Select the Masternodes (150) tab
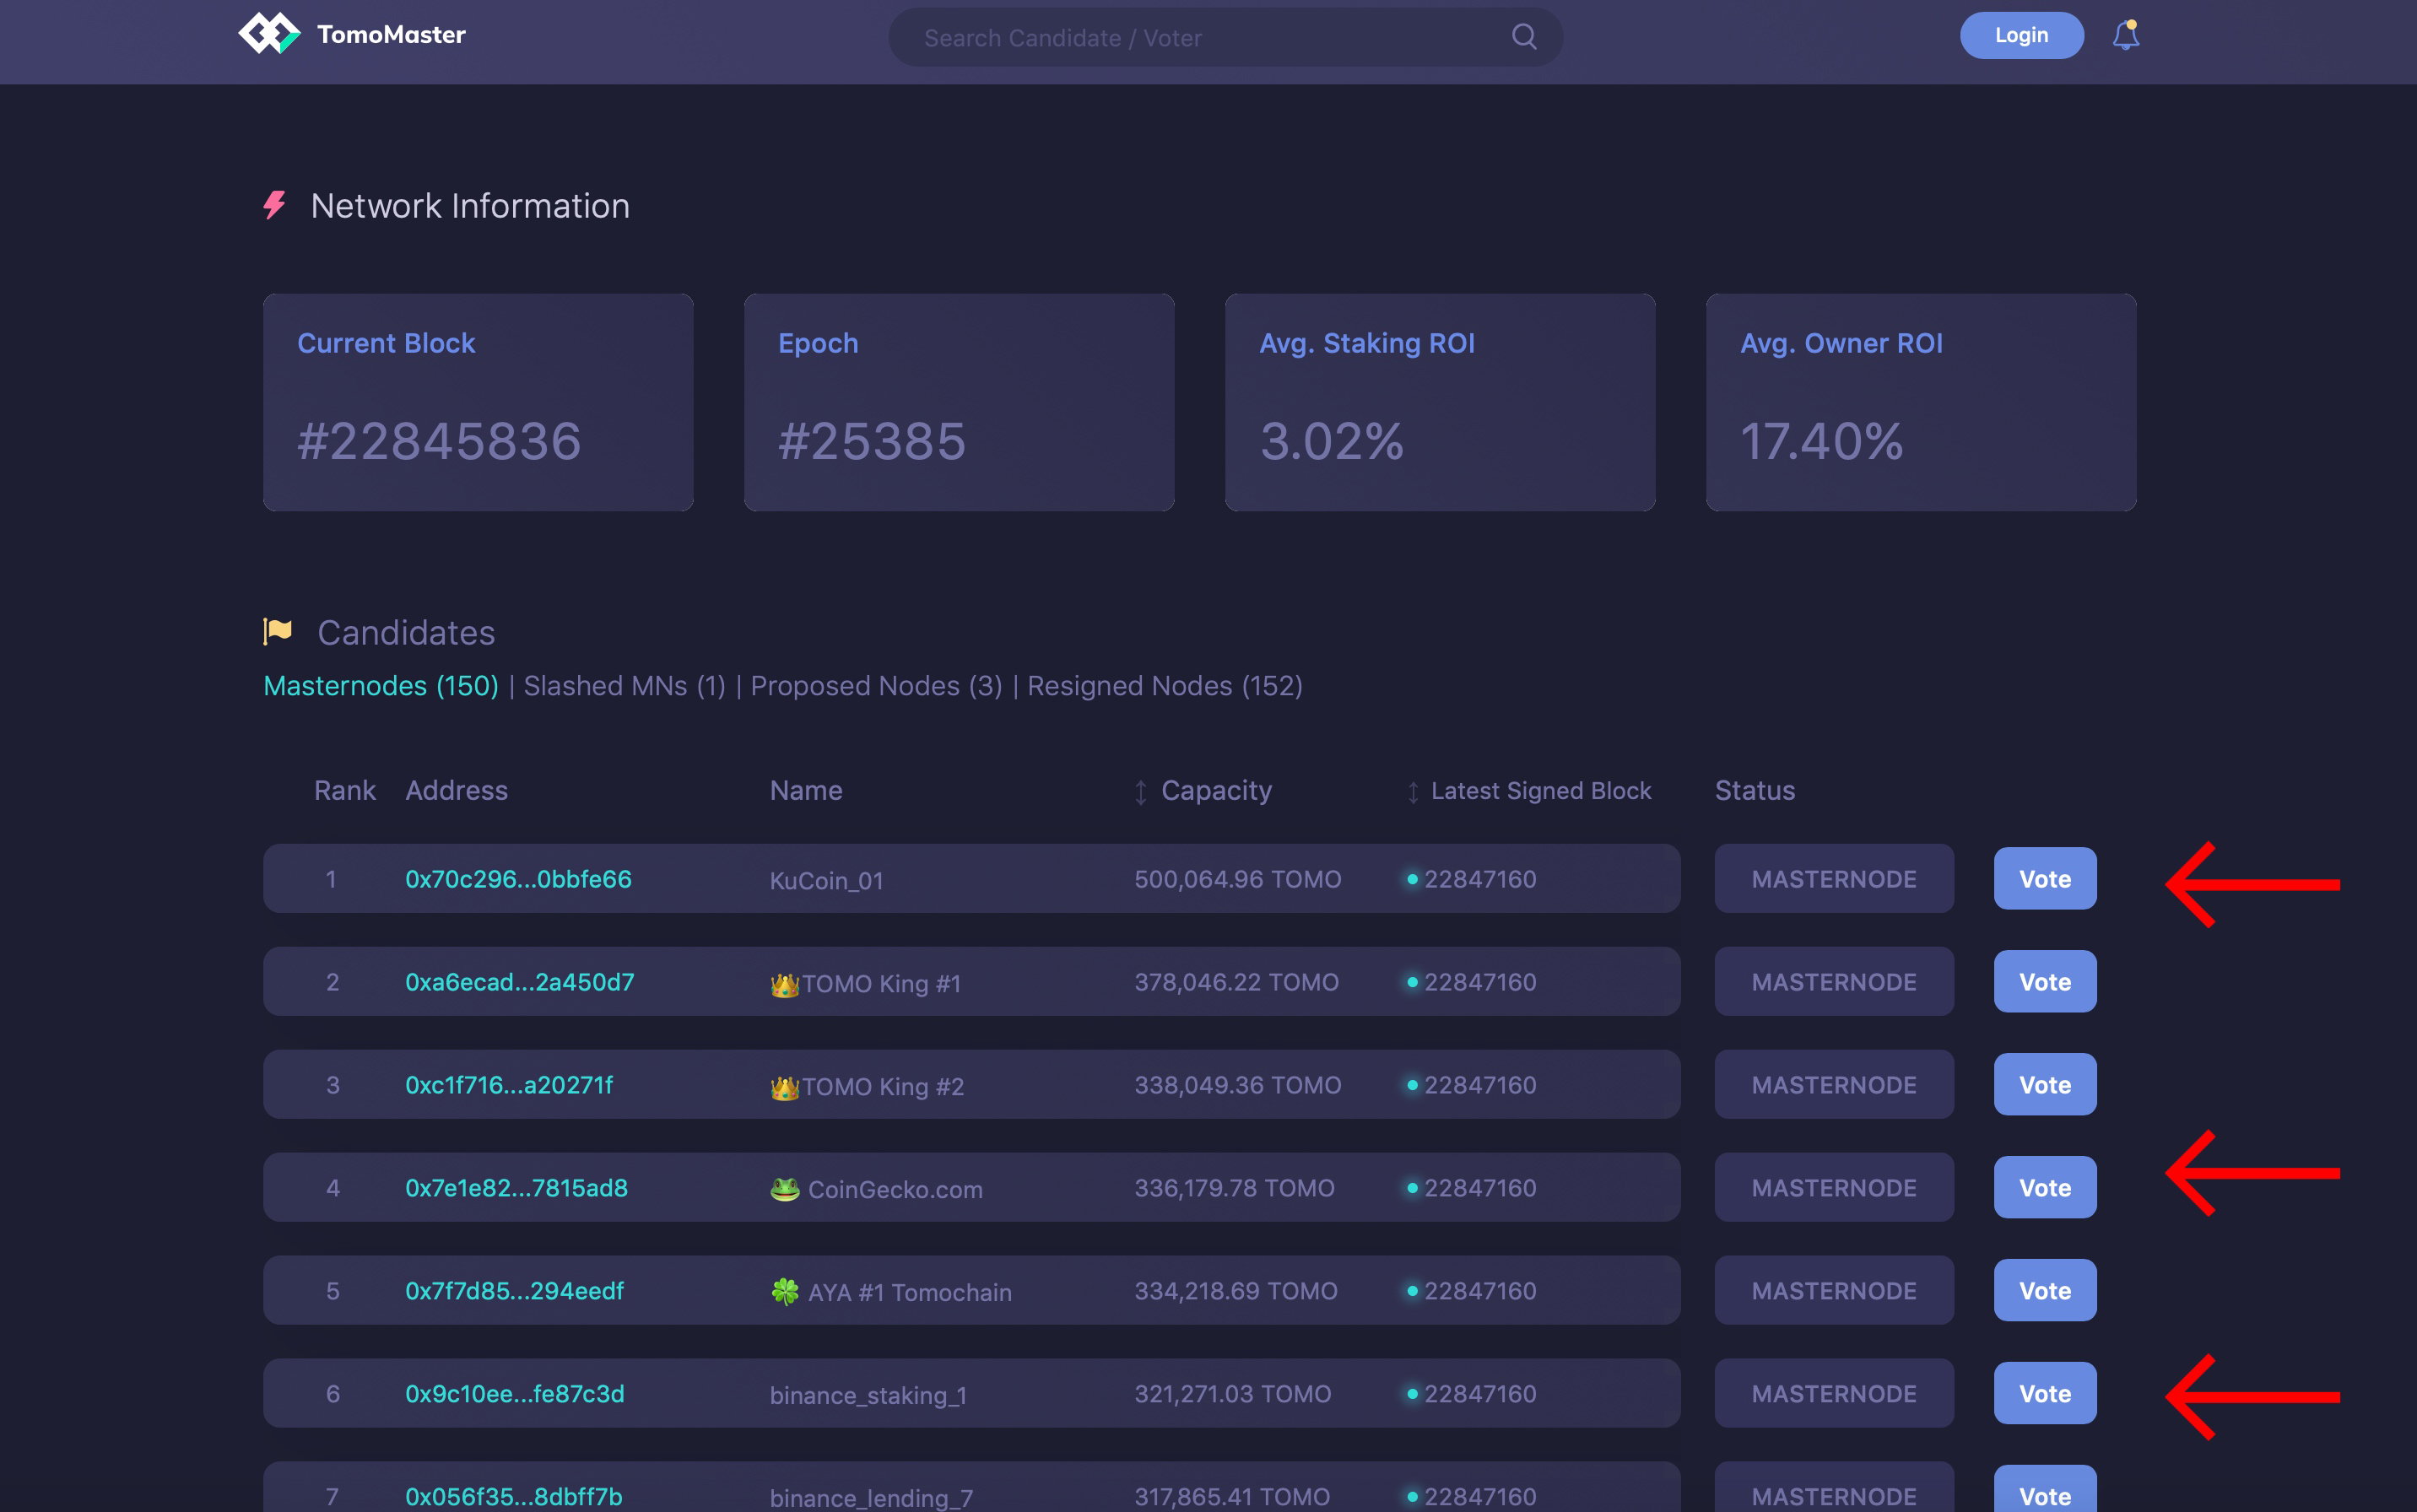Image resolution: width=2417 pixels, height=1512 pixels. tap(381, 686)
